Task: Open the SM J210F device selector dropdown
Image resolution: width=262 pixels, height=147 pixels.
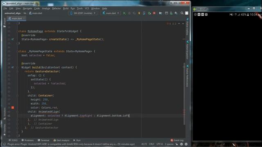Action: [x=83, y=13]
